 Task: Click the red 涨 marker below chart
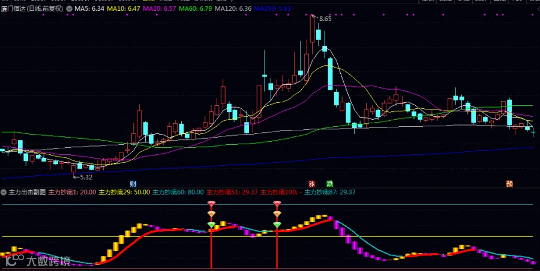[x=311, y=184]
